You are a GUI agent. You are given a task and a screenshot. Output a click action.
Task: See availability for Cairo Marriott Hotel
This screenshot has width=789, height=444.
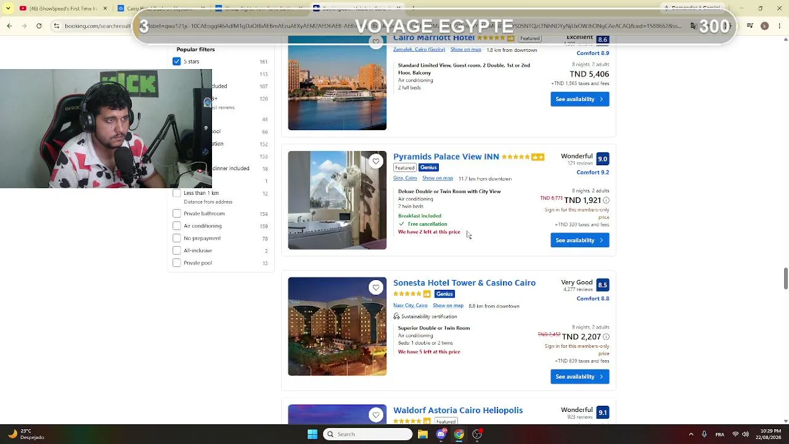580,99
